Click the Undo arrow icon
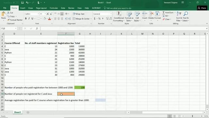The image size is (209, 118). 27,3
